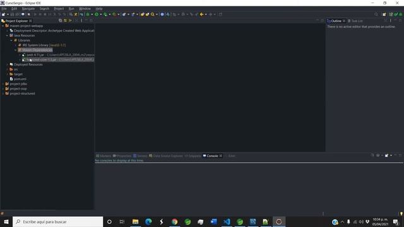Open the New wizard dropdown arrow
This screenshot has width=404, height=227.
pyautogui.click(x=8, y=15)
